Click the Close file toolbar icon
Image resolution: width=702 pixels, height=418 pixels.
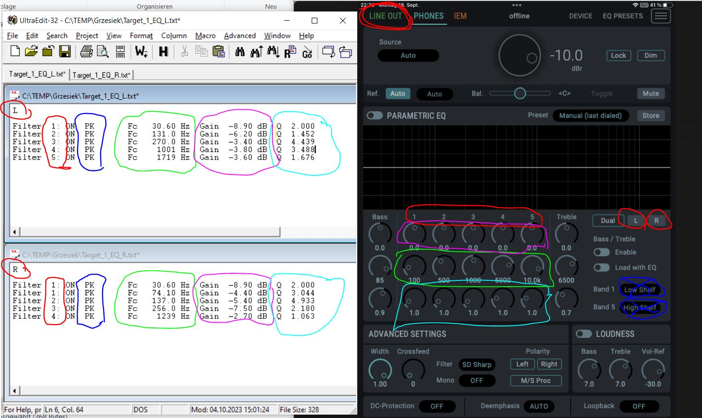tap(48, 51)
